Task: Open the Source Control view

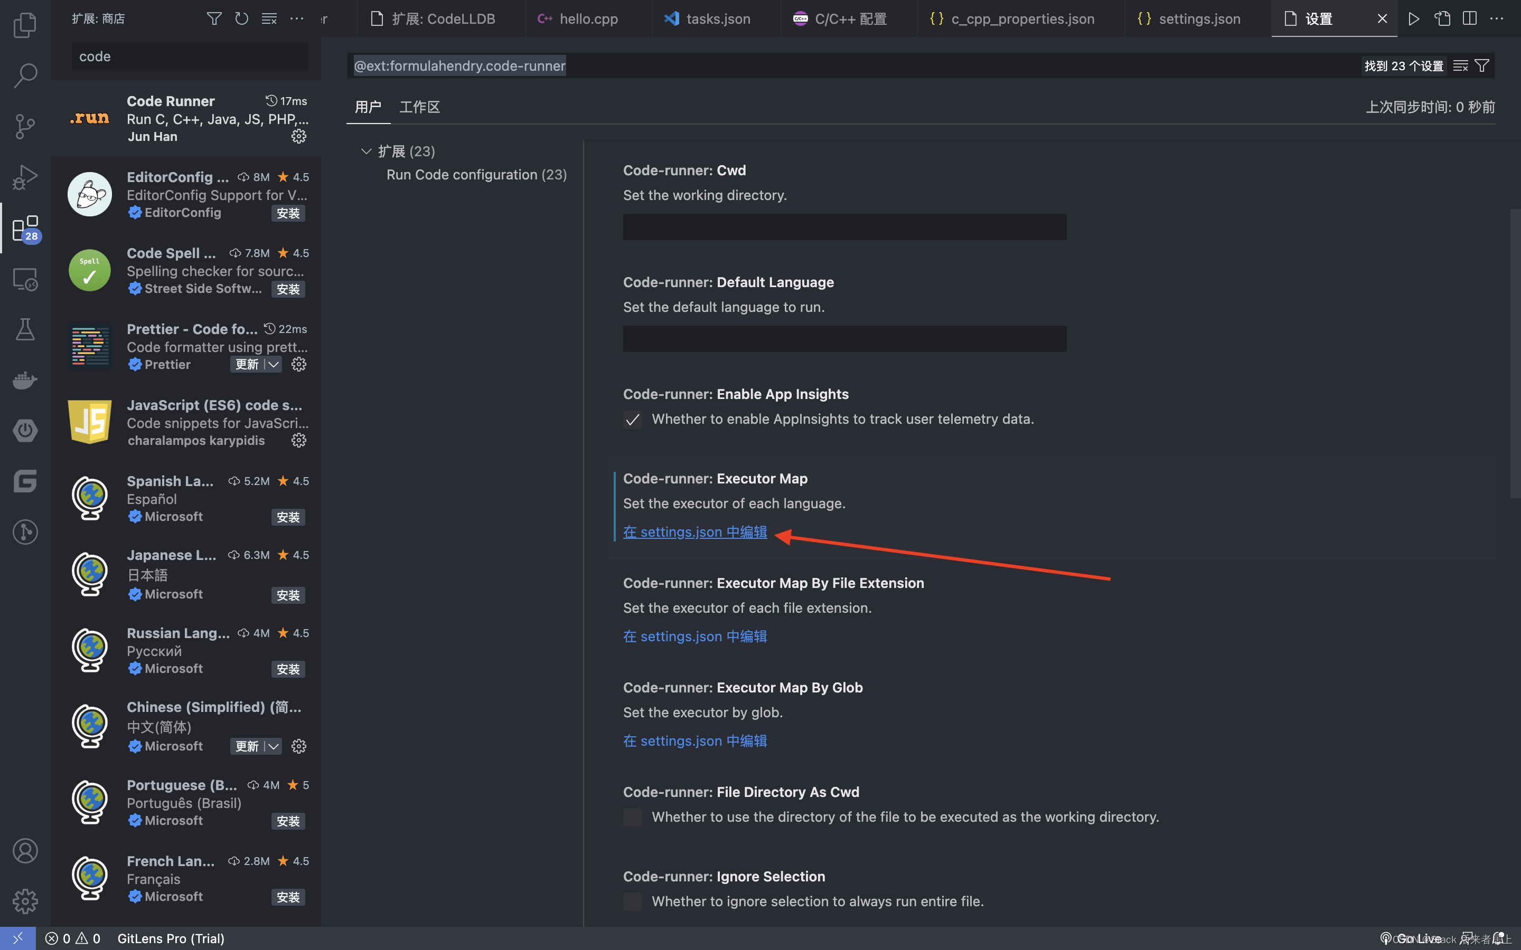Action: pos(25,126)
